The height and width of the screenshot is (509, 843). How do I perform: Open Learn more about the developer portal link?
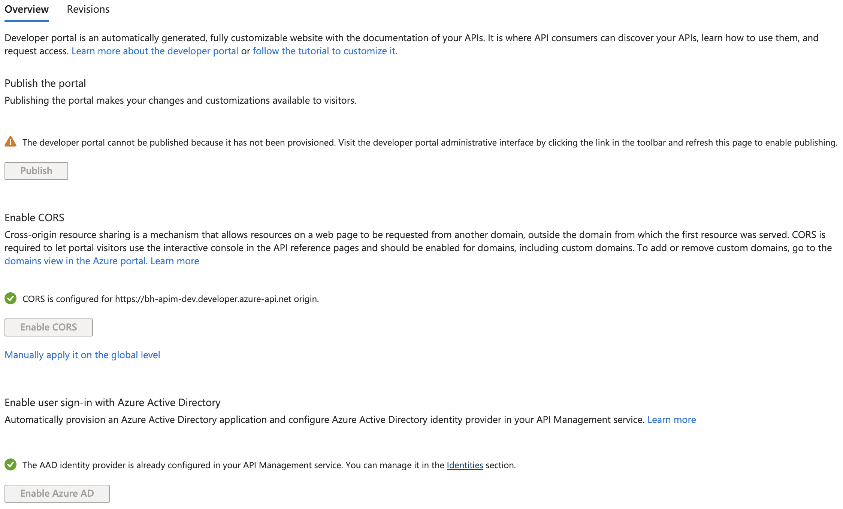click(155, 51)
